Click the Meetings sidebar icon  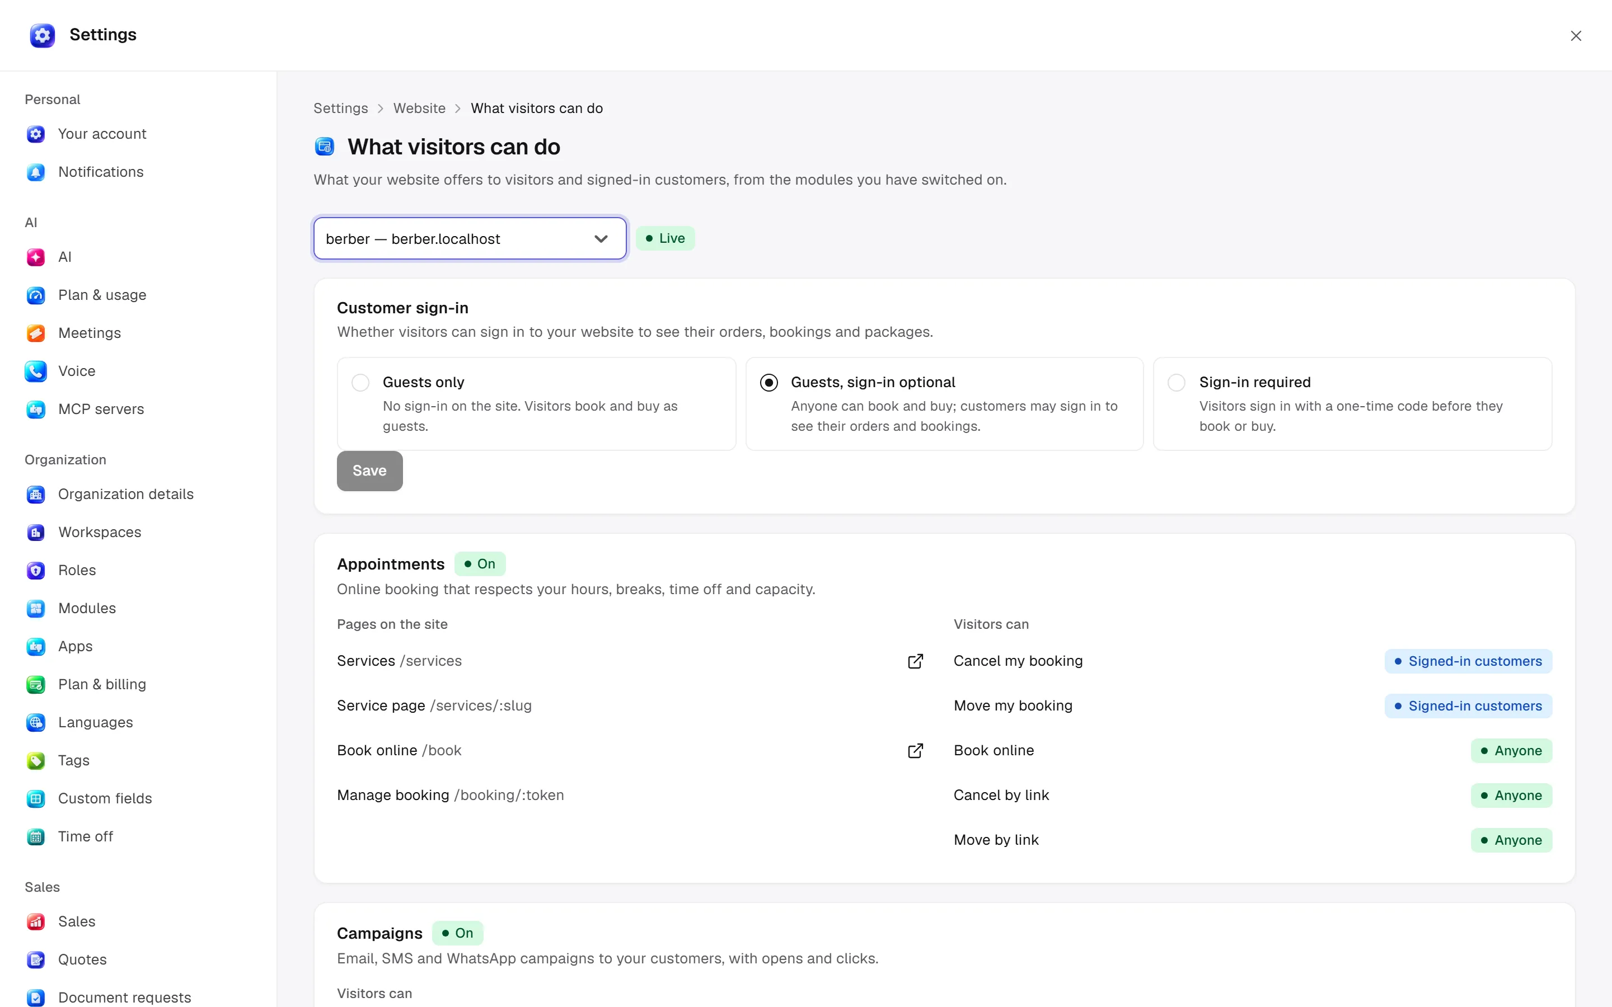click(x=36, y=333)
